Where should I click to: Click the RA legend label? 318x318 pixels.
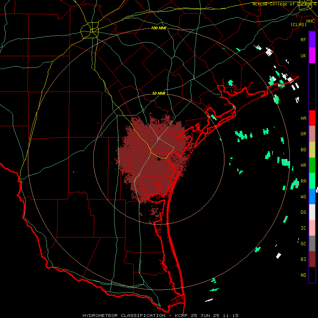(304, 181)
